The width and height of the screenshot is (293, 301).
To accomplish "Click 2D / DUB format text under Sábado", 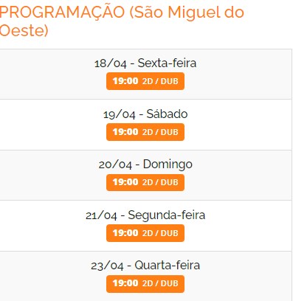I will coord(160,132).
